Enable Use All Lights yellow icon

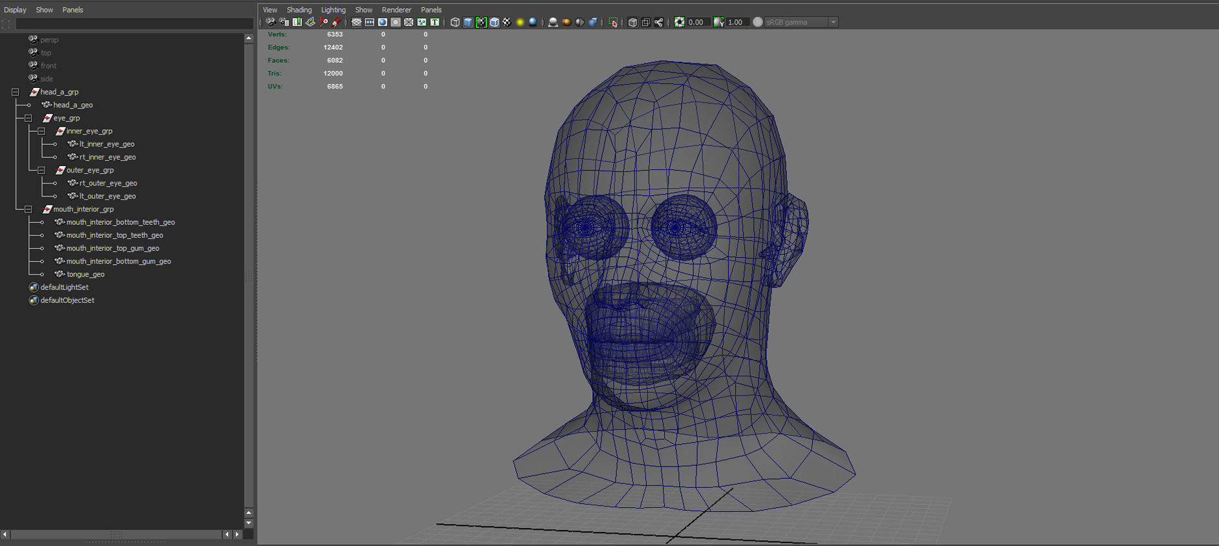point(520,22)
